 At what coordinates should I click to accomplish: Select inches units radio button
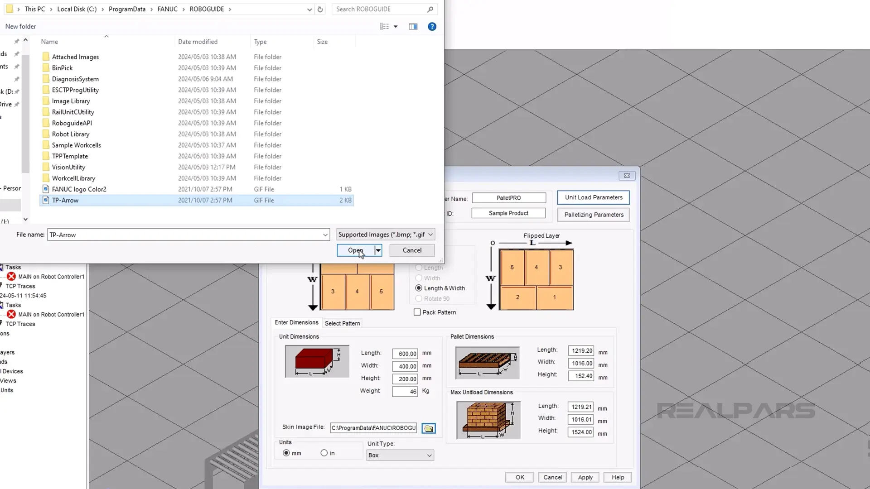[x=324, y=453]
